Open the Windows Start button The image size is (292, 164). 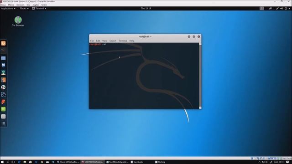click(x=2, y=162)
